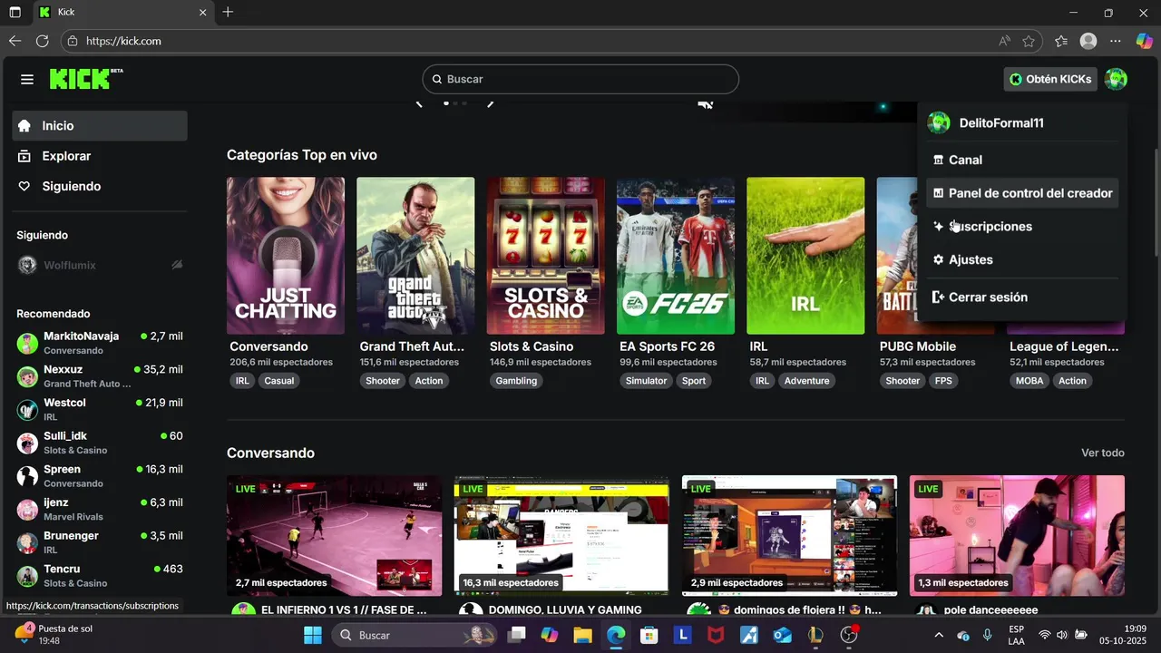Open McAfee icon in taskbar
Screen dimensions: 1161x653
coord(716,636)
